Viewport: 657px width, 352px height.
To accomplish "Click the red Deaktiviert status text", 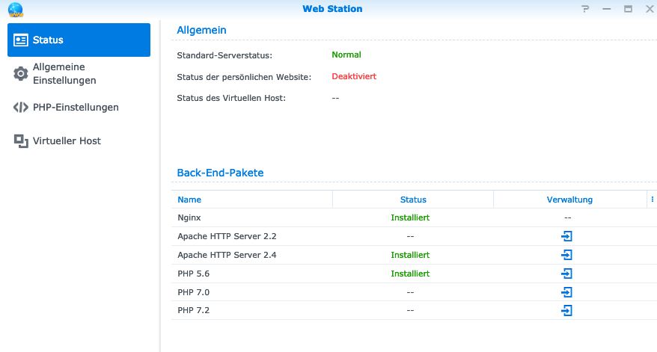I will (x=354, y=76).
